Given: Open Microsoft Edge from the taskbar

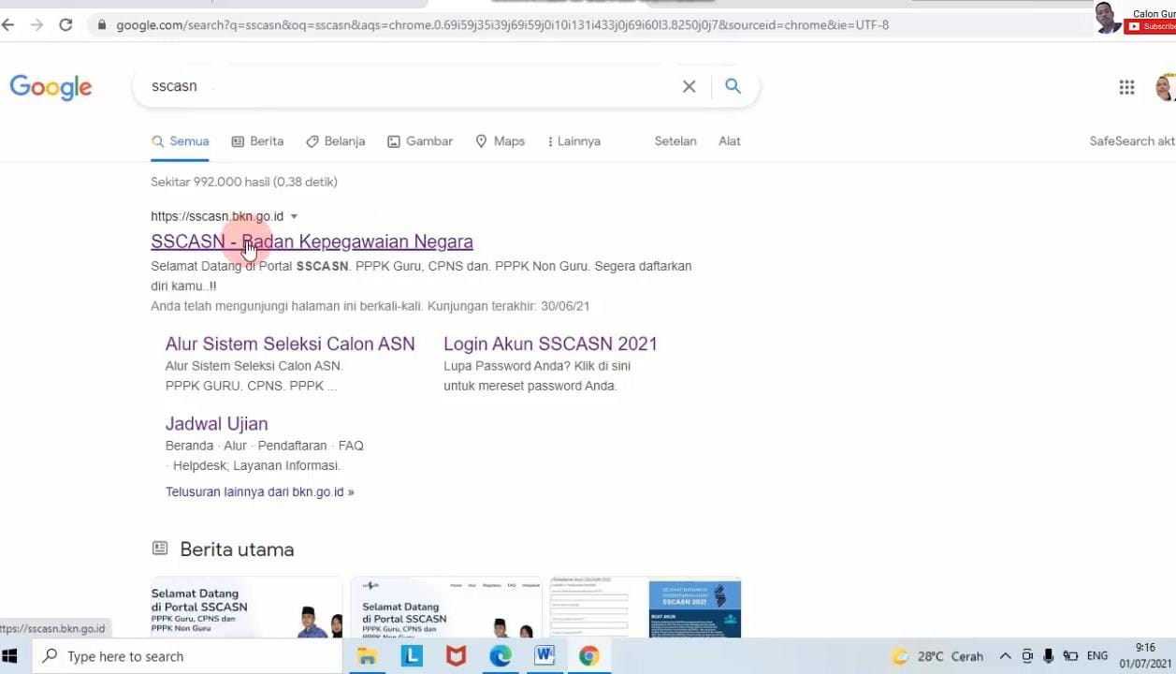Looking at the screenshot, I should click(x=500, y=656).
